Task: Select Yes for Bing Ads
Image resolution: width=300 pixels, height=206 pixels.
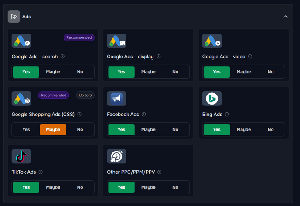Action: point(217,129)
